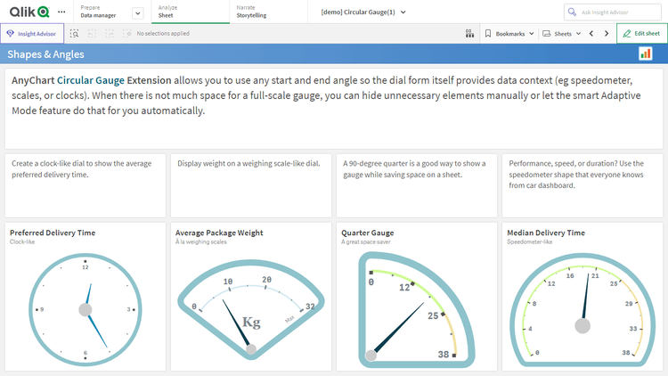Click the Qlik logo

click(26, 12)
